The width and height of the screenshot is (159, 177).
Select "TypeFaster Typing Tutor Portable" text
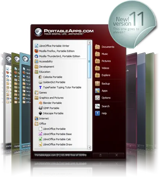[x=62, y=87]
